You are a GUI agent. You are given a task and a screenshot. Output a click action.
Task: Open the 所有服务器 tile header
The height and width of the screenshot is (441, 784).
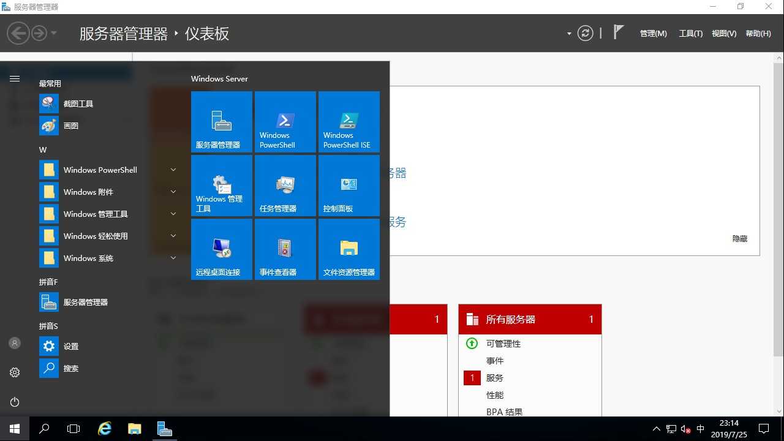point(530,319)
